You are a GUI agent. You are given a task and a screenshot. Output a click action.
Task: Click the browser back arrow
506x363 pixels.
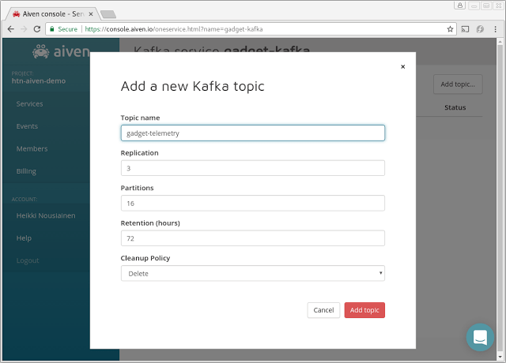(x=10, y=28)
